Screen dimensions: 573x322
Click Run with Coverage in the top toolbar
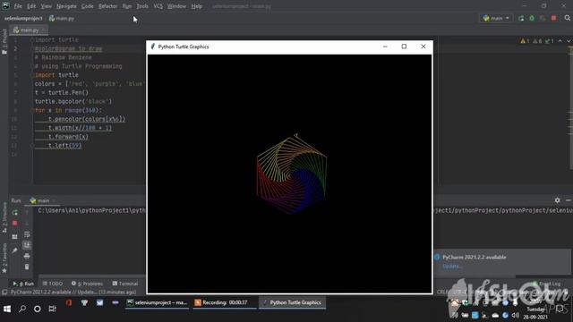tap(543, 18)
